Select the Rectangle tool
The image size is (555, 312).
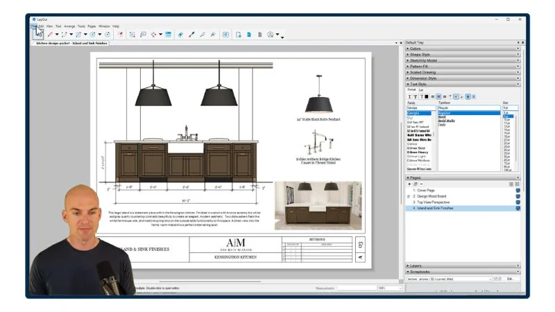pos(78,35)
